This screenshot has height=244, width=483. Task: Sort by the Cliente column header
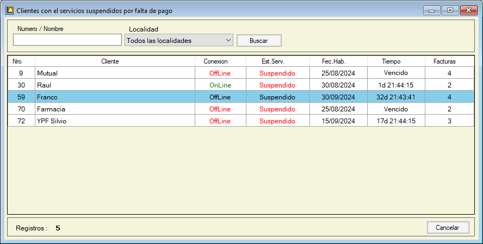(110, 61)
